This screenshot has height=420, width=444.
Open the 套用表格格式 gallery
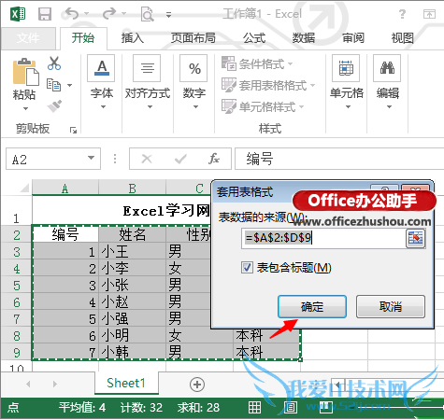pos(268,85)
